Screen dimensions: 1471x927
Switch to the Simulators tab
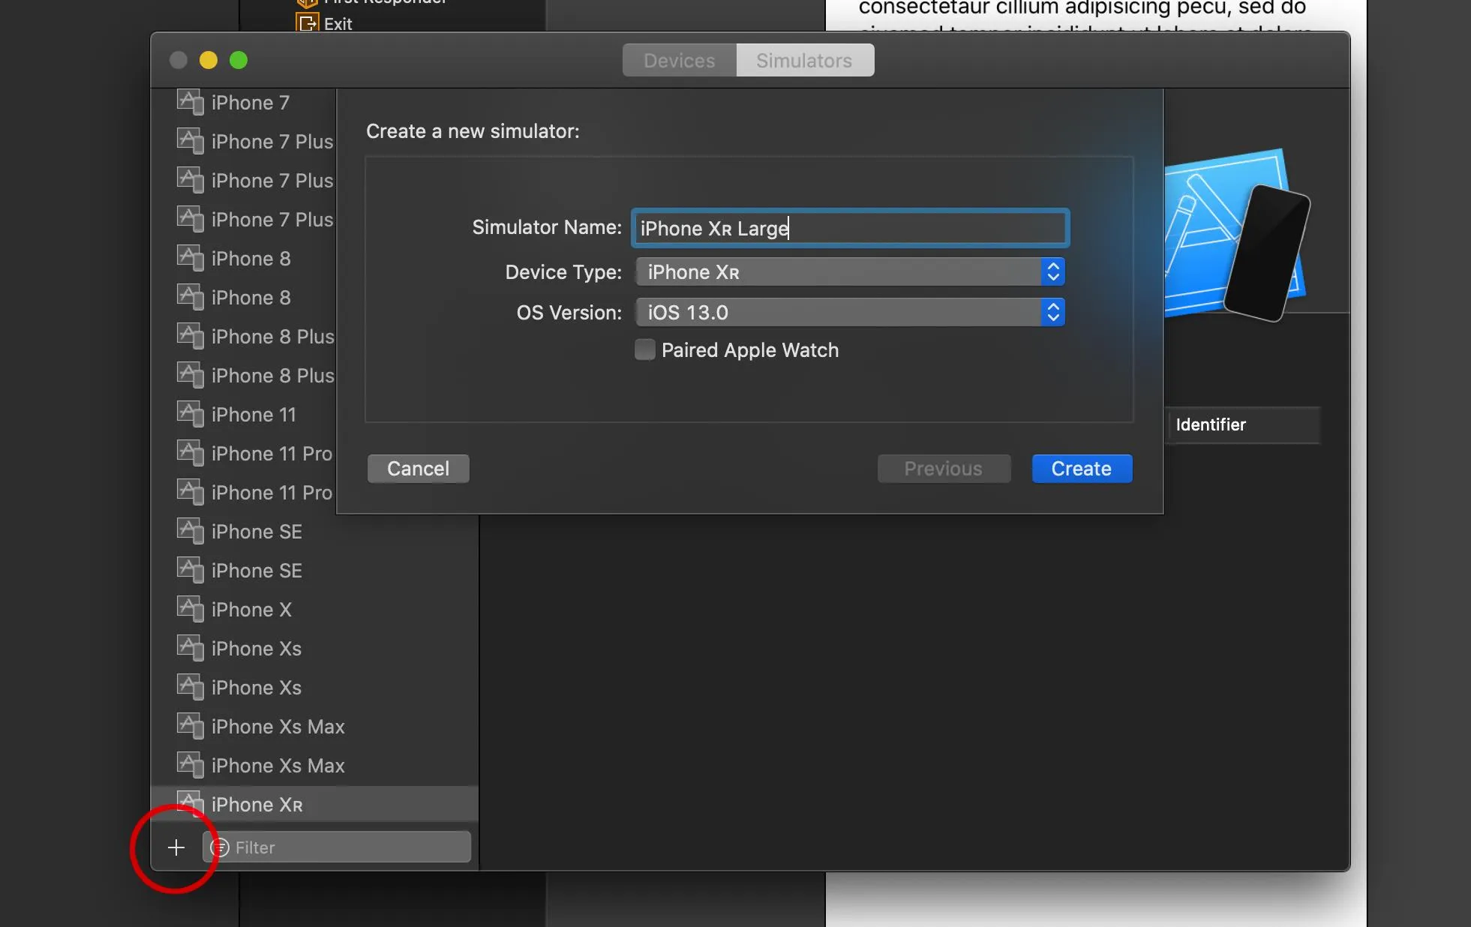803,60
